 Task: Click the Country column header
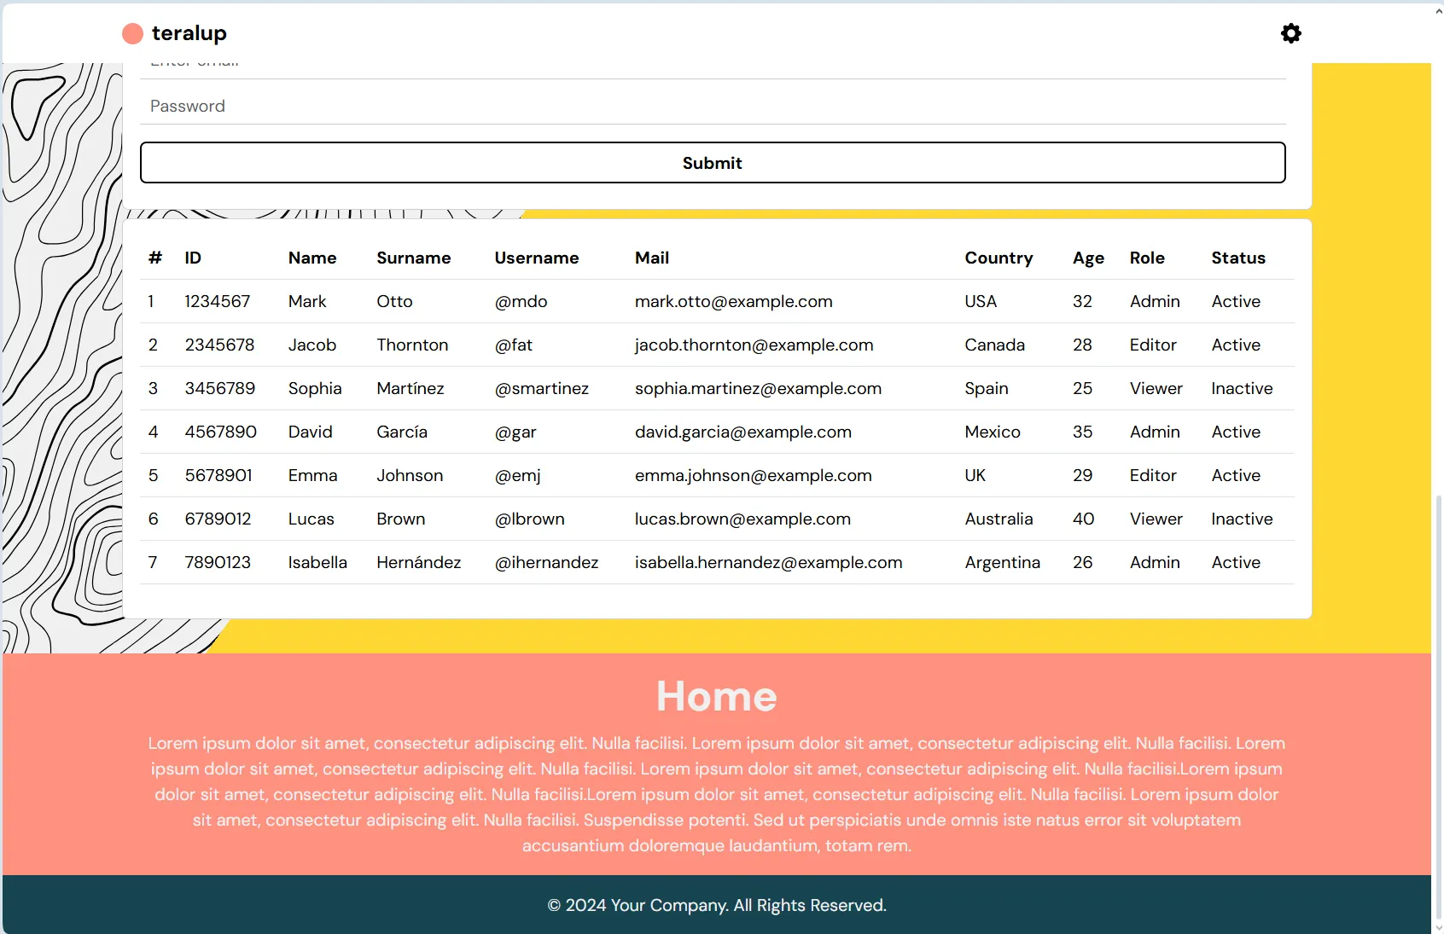pos(999,258)
